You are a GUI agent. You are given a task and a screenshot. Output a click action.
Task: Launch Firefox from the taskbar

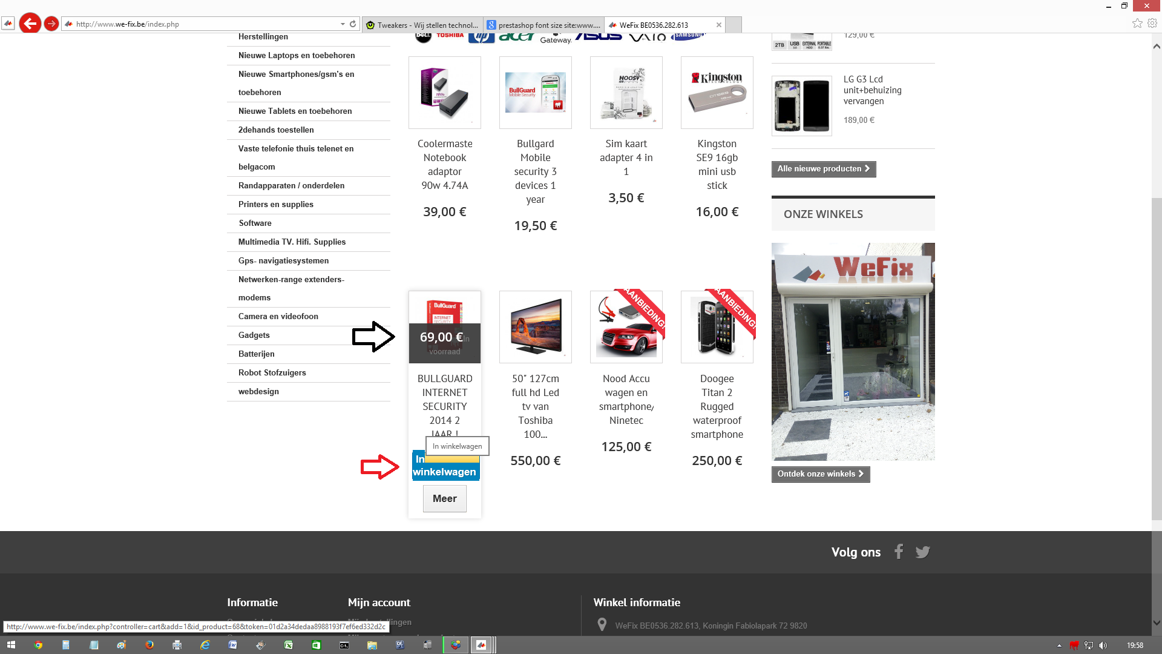point(149,645)
